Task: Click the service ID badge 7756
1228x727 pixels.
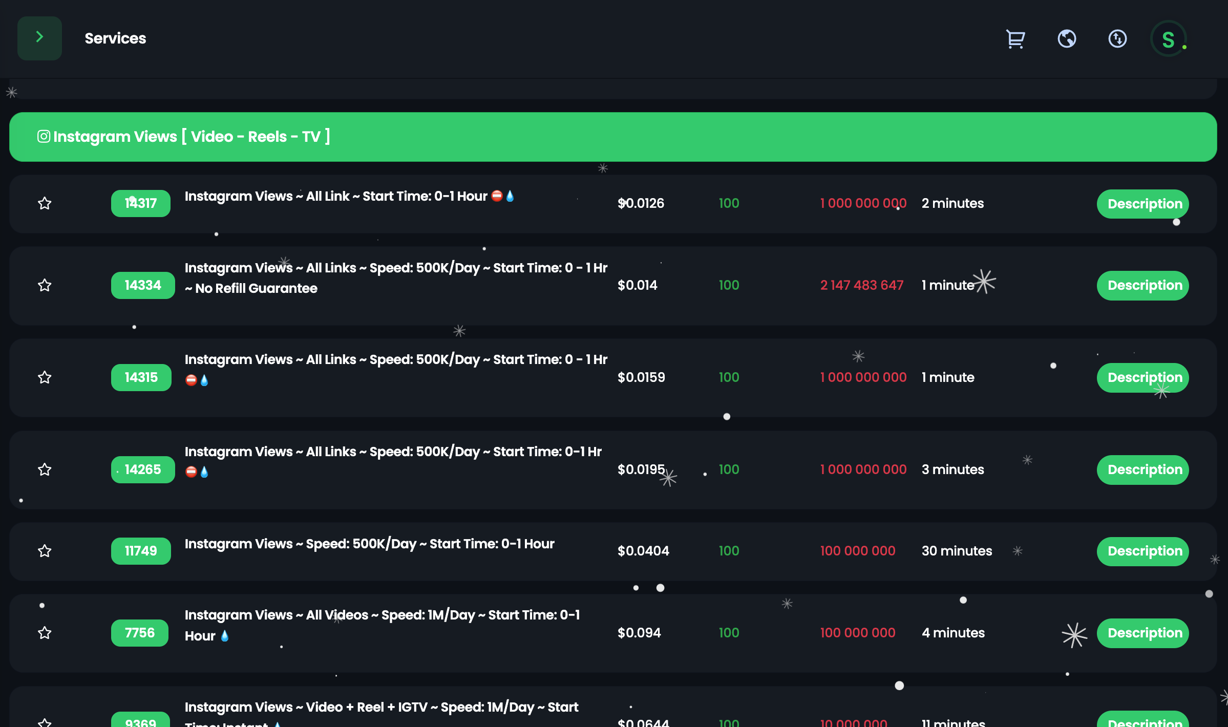Action: pyautogui.click(x=140, y=633)
